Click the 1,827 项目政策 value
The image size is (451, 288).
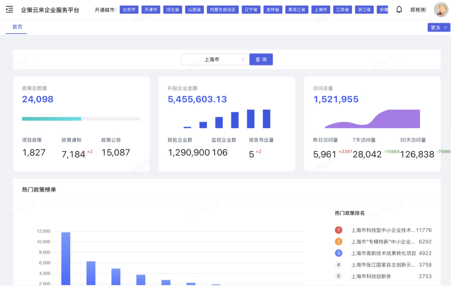coord(34,152)
